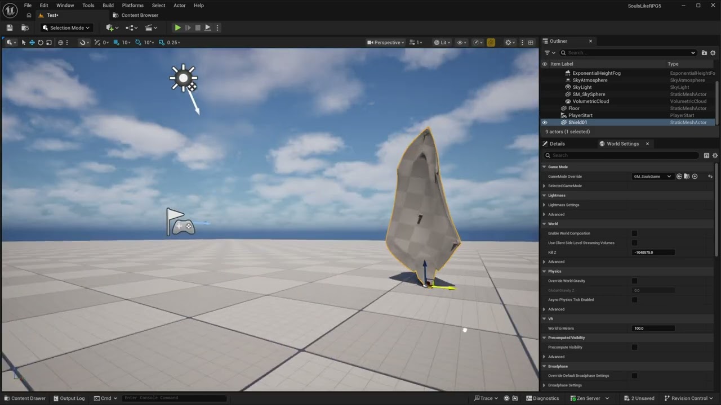This screenshot has width=721, height=405.
Task: Save the current level with the floppy icon
Action: (x=10, y=28)
